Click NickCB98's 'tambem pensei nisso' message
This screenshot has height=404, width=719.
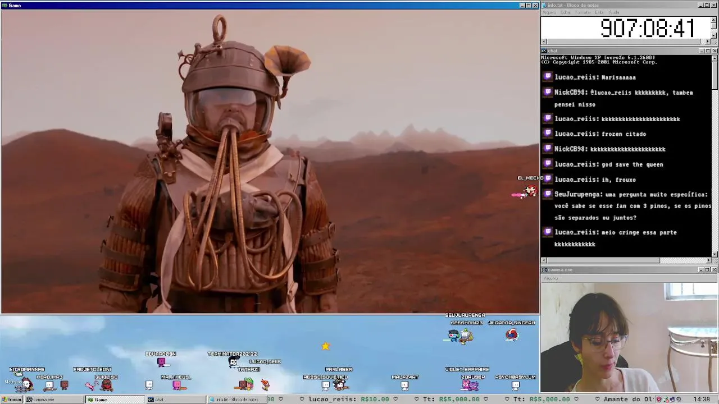pyautogui.click(x=624, y=98)
